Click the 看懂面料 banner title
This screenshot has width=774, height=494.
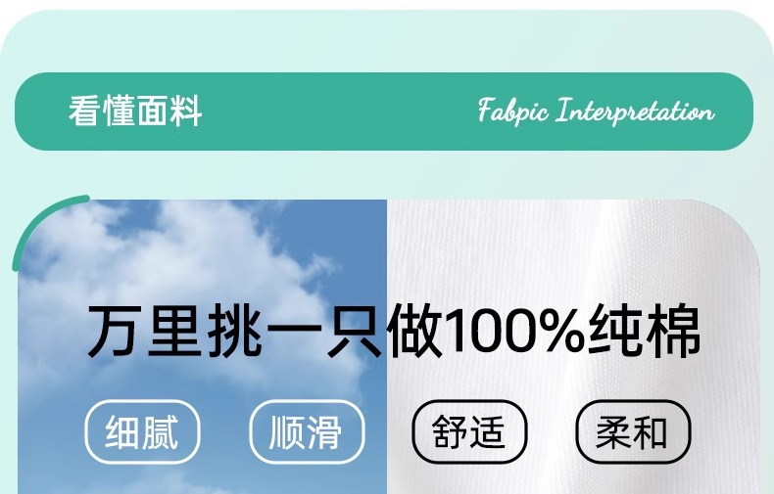(x=135, y=112)
